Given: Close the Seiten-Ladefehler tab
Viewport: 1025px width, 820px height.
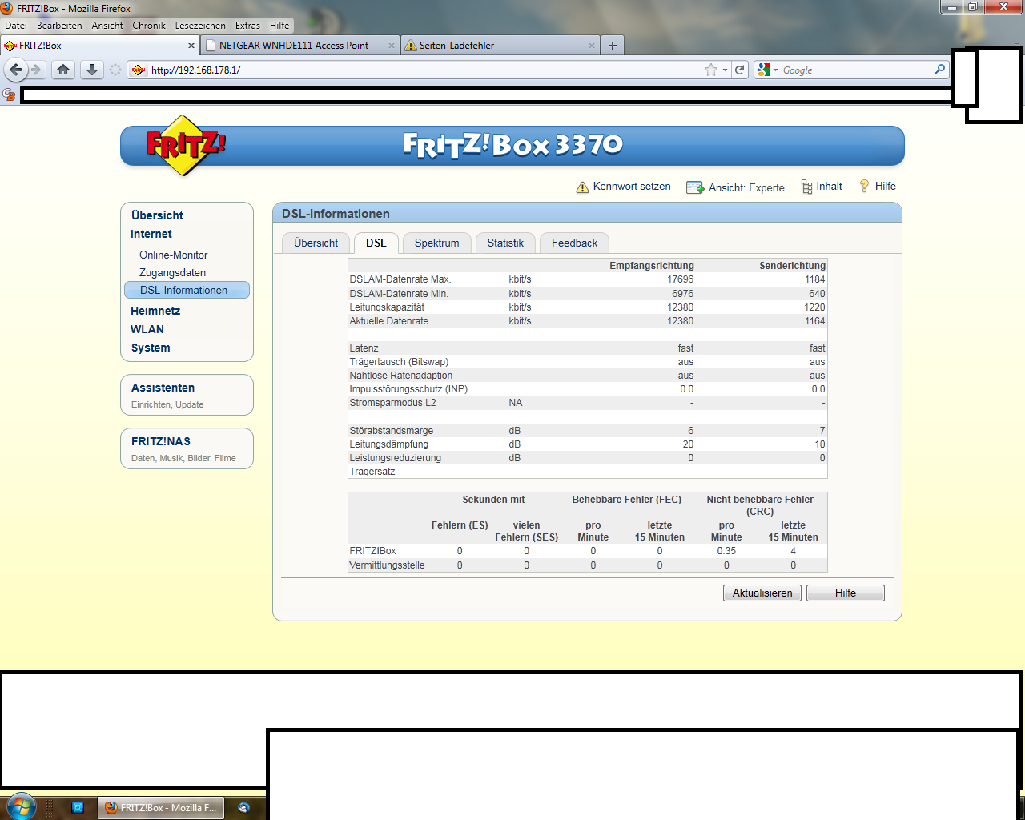Looking at the screenshot, I should click(592, 46).
